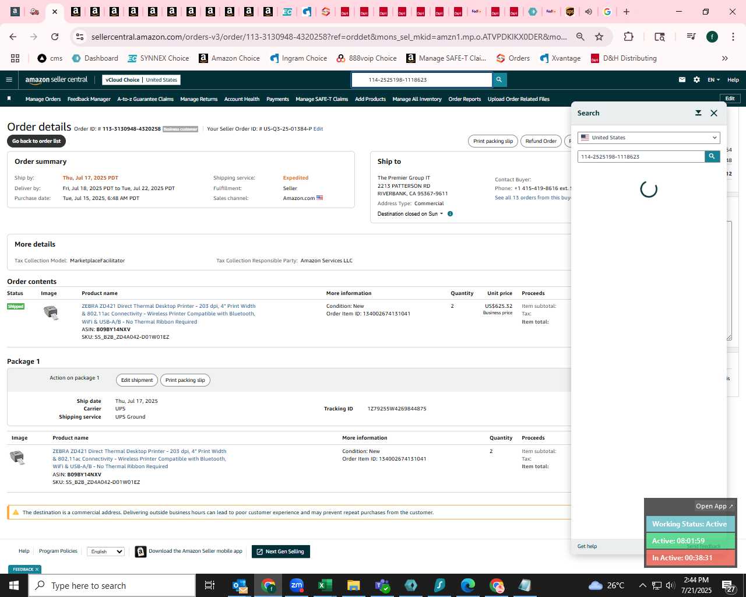This screenshot has height=597, width=746.
Task: Open the English language selector in footer
Action: (x=105, y=552)
